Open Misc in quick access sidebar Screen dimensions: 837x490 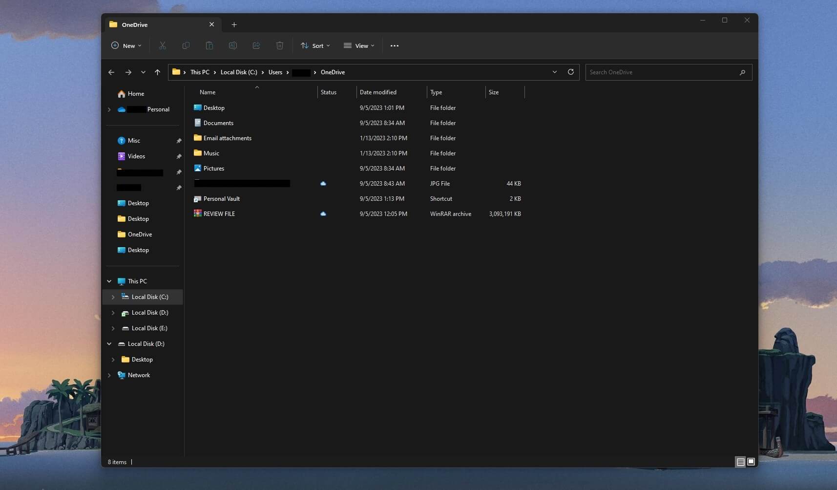(134, 141)
